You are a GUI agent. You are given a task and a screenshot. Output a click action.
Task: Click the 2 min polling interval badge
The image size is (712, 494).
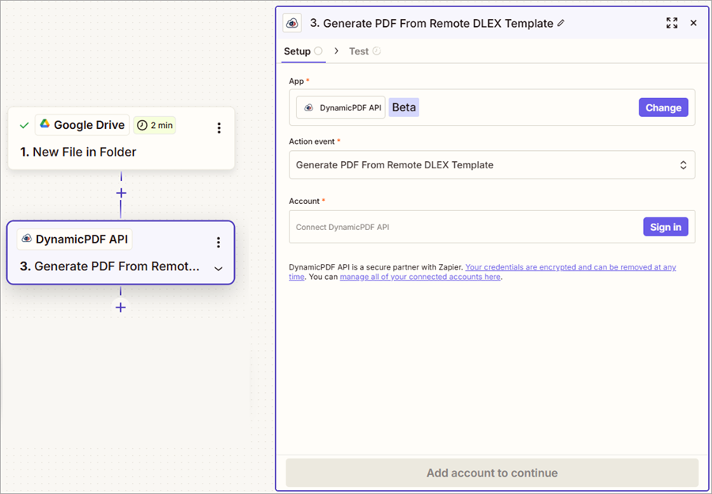(154, 125)
